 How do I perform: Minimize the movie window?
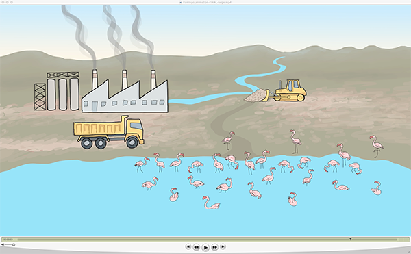[8, 2]
